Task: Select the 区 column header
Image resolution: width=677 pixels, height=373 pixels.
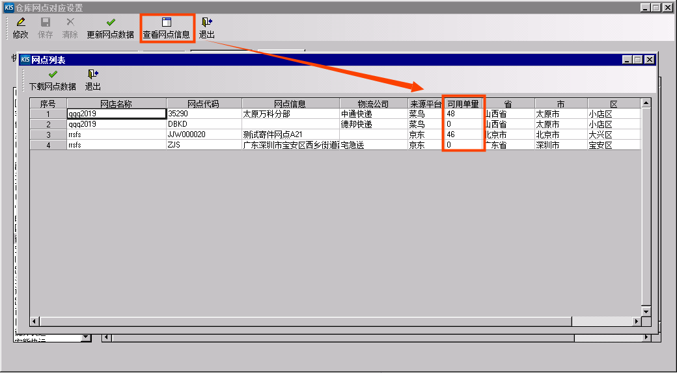Action: coord(613,104)
